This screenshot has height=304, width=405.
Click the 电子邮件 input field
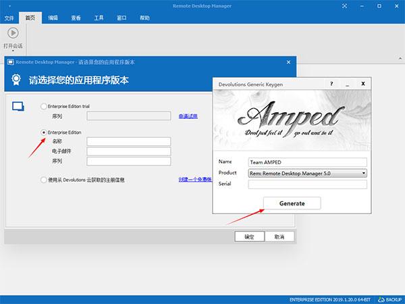129,151
